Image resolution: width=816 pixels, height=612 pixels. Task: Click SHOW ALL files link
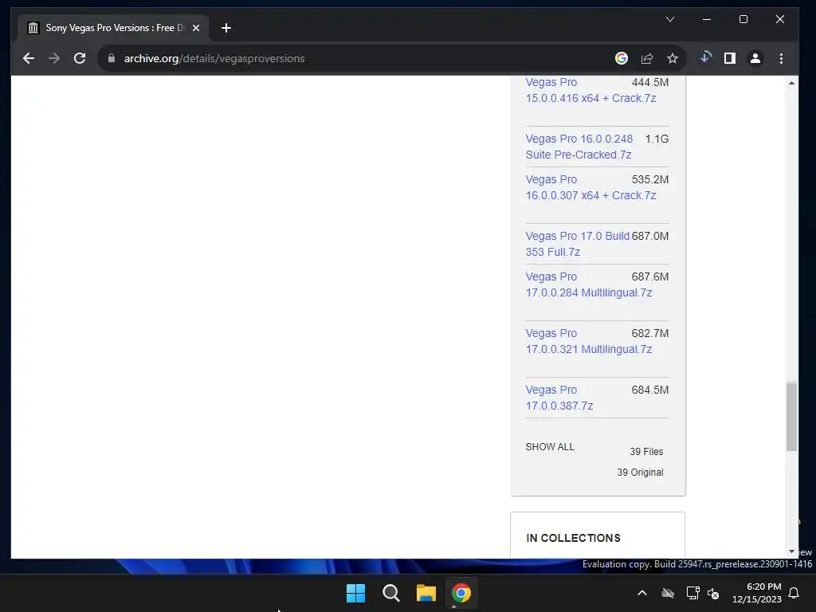tap(550, 447)
